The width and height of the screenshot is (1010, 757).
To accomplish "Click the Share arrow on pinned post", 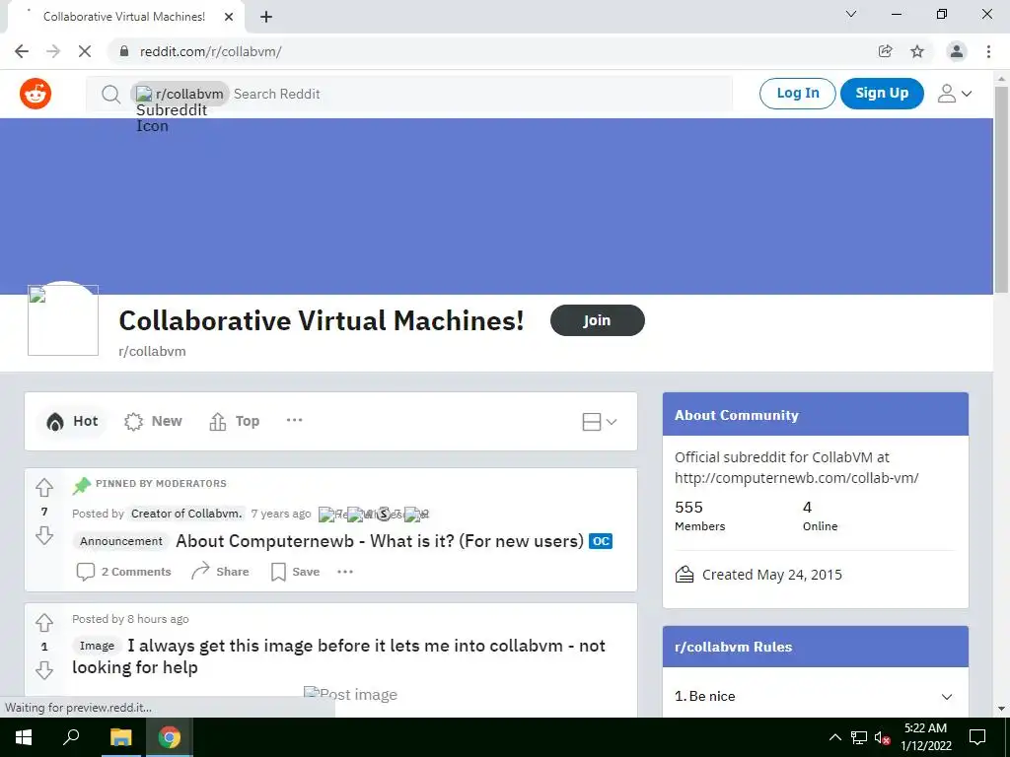I will click(x=220, y=572).
